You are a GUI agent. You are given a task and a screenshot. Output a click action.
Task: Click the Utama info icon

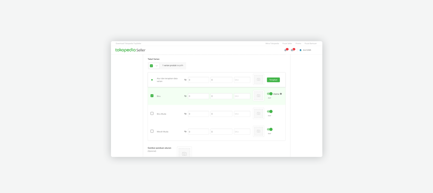(x=281, y=94)
